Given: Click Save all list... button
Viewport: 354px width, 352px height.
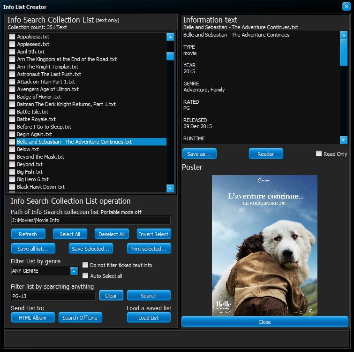Looking at the screenshot, I should (33, 249).
